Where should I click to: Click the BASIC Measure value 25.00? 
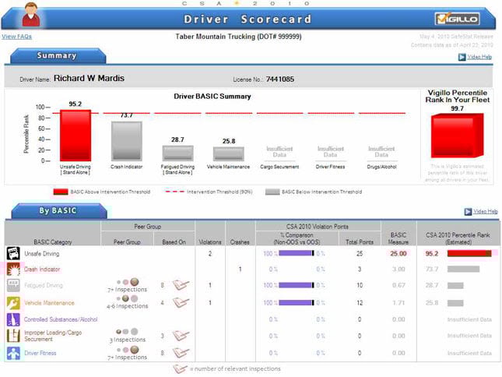click(x=398, y=254)
